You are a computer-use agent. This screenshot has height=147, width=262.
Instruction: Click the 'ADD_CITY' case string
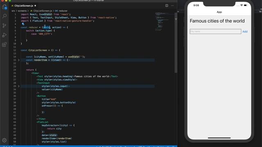(45, 34)
